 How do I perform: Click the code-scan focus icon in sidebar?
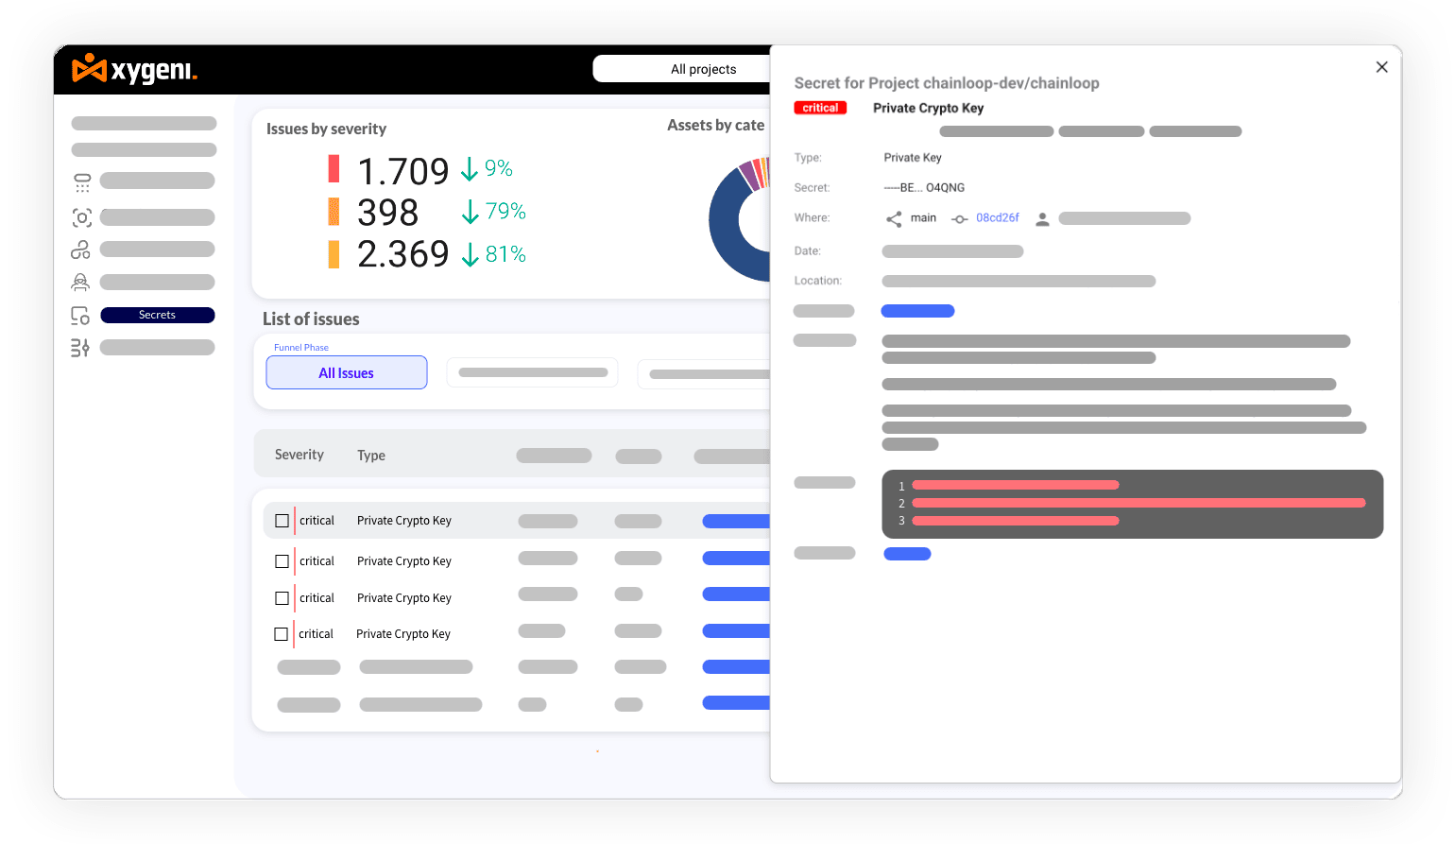coord(81,216)
